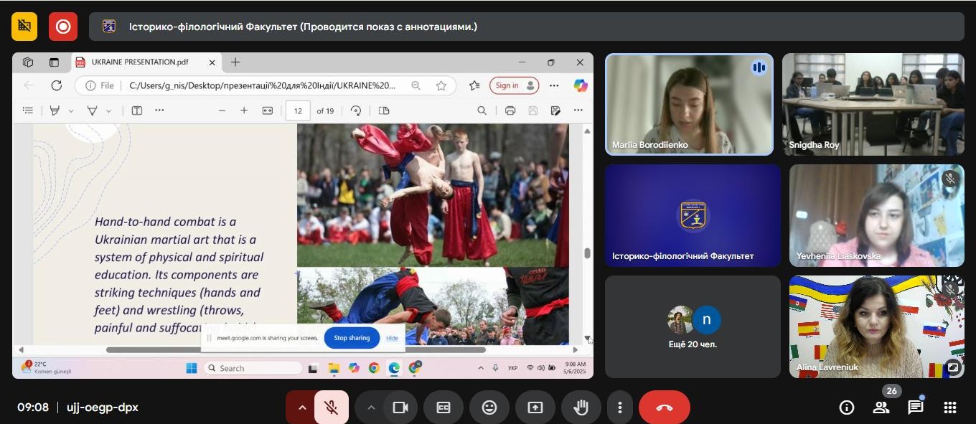Show hidden system tray icons chevron
The height and width of the screenshot is (424, 976).
tap(481, 368)
